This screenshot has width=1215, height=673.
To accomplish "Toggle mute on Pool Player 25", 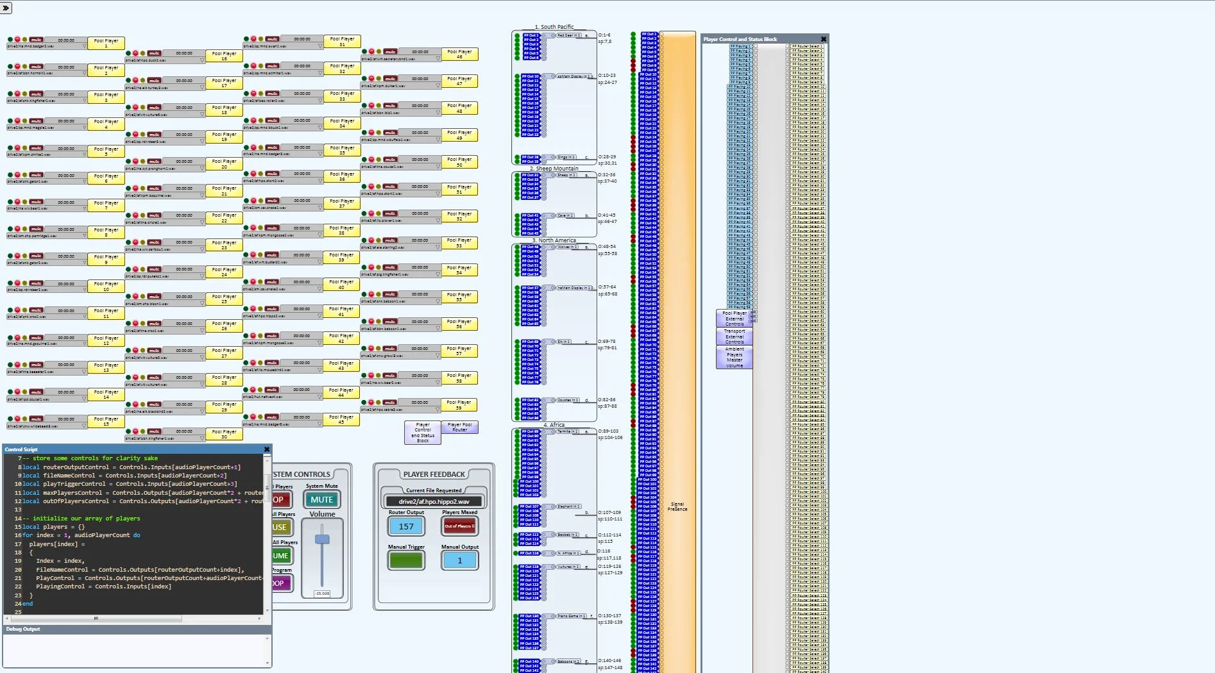I will click(x=154, y=297).
